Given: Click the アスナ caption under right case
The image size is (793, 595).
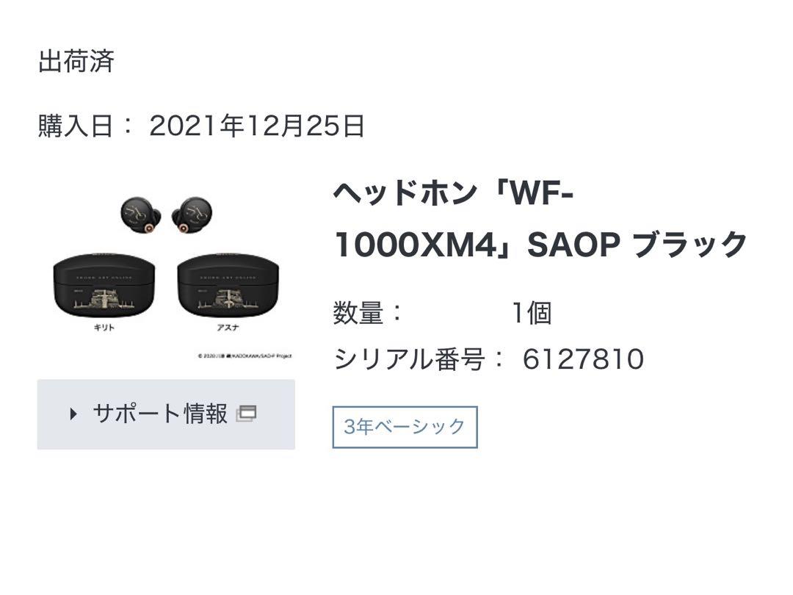Looking at the screenshot, I should pos(228,328).
